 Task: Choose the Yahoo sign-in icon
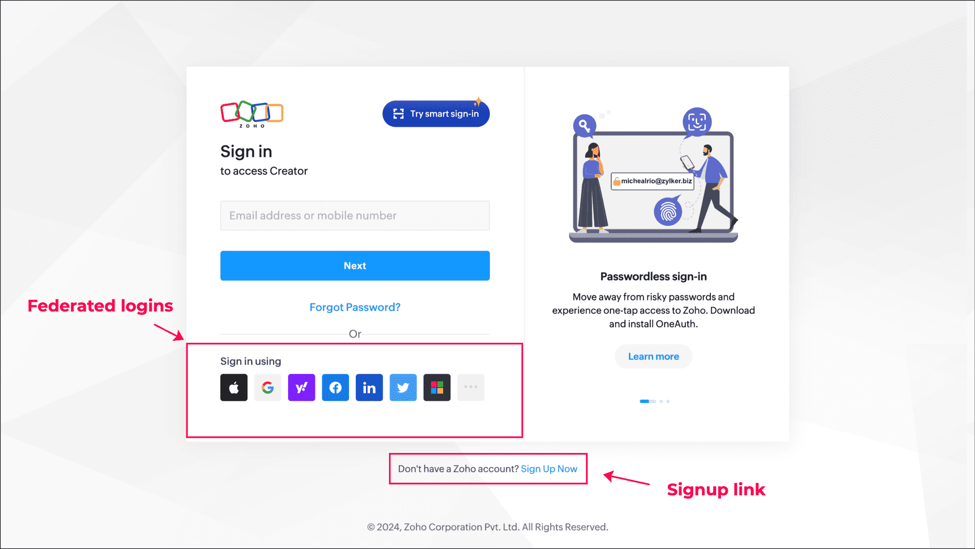[302, 388]
